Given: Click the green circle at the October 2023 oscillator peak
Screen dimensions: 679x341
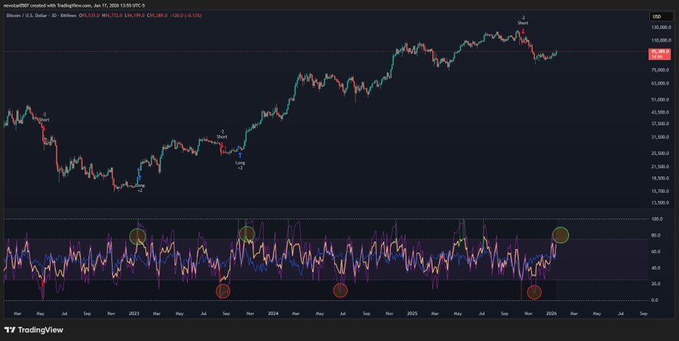Looking at the screenshot, I should point(247,234).
